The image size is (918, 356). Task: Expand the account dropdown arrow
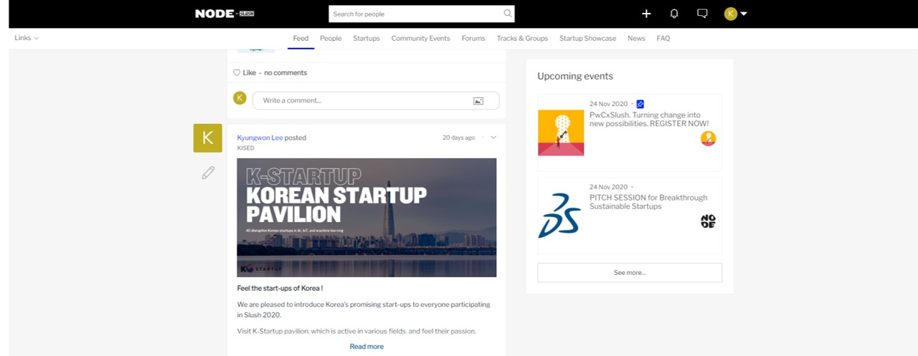744,14
